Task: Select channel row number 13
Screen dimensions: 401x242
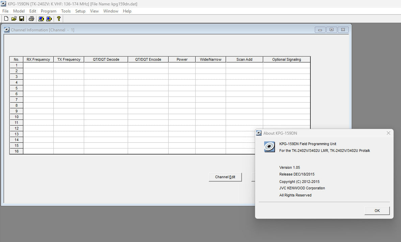Action: coord(16,134)
